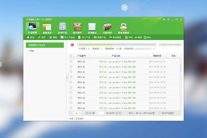The height and width of the screenshot is (138, 207).
Task: Open the 产品管理 module icon
Action: click(32, 27)
